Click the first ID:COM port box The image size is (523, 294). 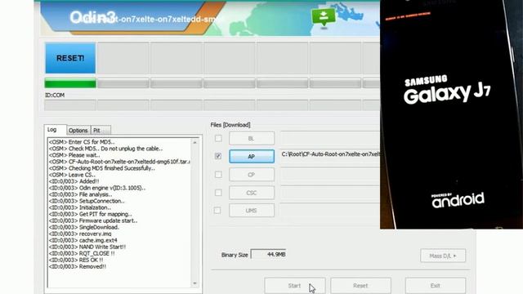click(70, 105)
